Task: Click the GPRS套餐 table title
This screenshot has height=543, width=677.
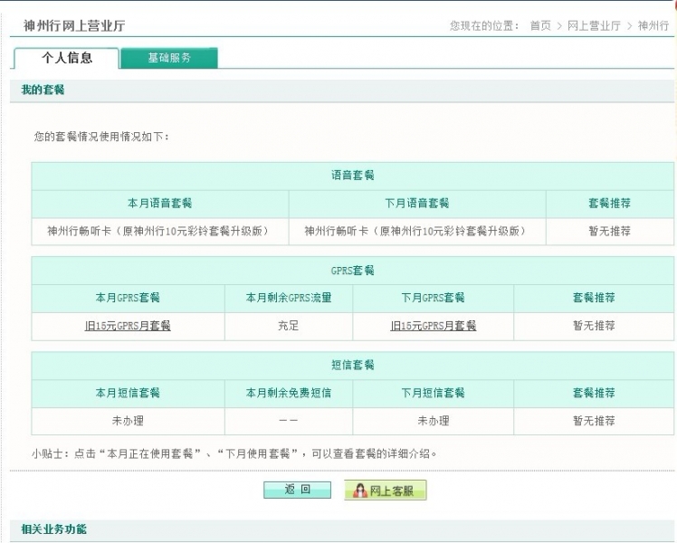Action: click(x=352, y=271)
